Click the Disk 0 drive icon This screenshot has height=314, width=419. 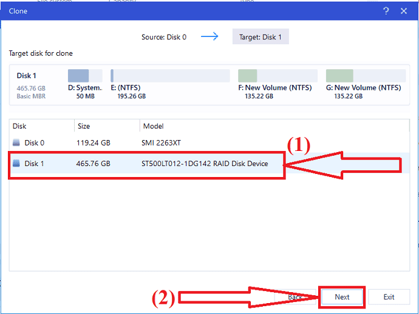coord(16,142)
